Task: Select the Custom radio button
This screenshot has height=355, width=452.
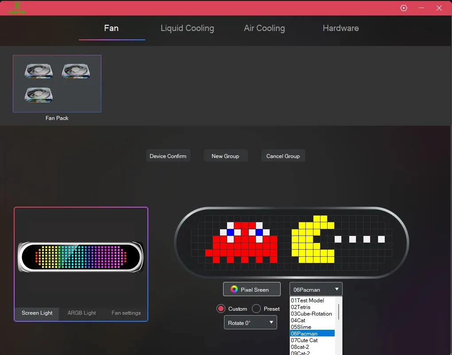Action: coord(221,309)
